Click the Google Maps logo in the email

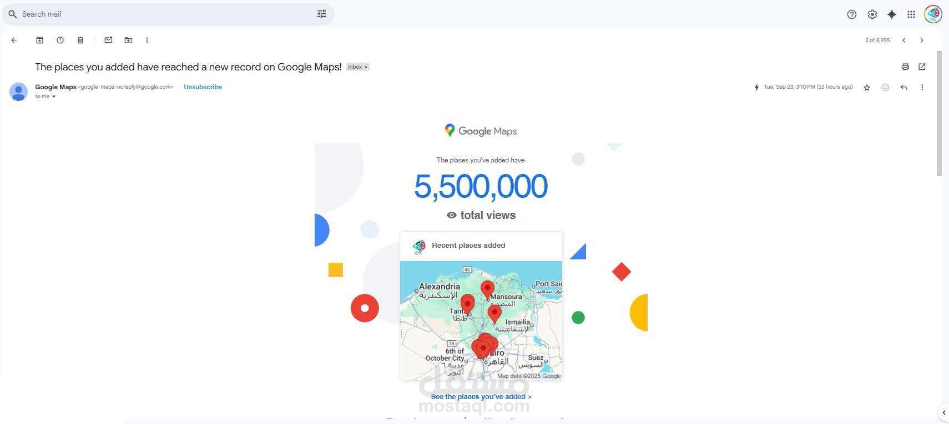[481, 131]
